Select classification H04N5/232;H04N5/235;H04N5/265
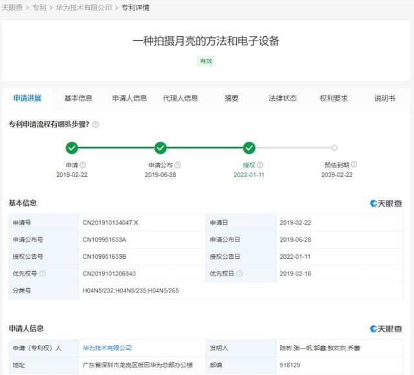 tap(131, 290)
